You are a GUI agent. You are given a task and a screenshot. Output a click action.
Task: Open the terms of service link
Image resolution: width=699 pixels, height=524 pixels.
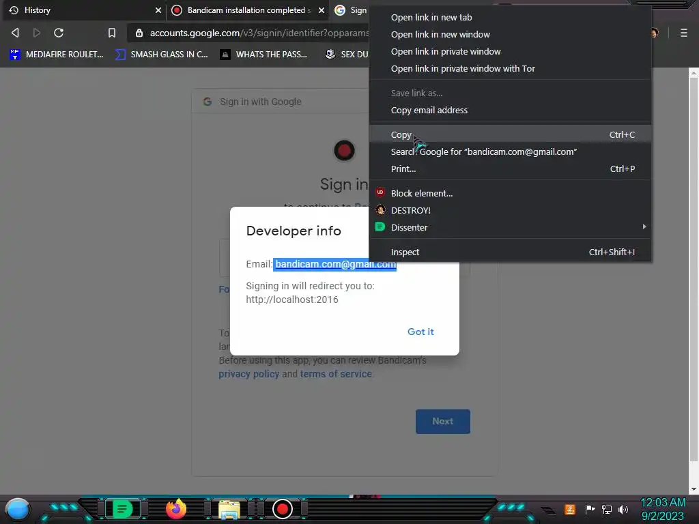coord(336,374)
